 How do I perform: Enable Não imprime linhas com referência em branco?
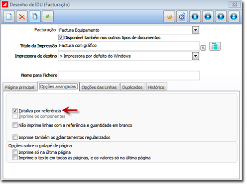(x=15, y=125)
